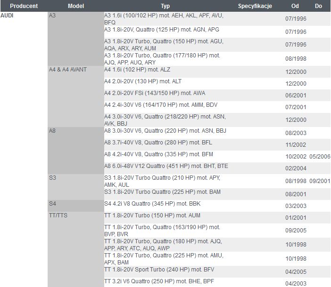Screen dimensions: 331x287
Task: Click S4 4.2i V8 Quattro mot. BBK
Action: pos(152,204)
